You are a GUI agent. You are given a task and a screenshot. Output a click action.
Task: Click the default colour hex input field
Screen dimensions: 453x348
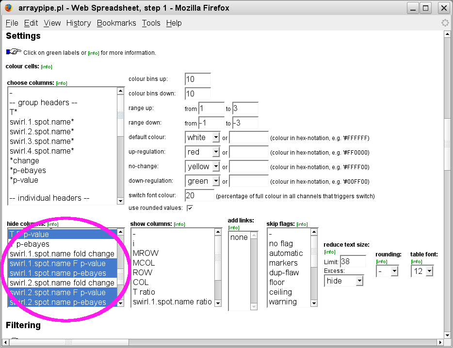tap(249, 138)
